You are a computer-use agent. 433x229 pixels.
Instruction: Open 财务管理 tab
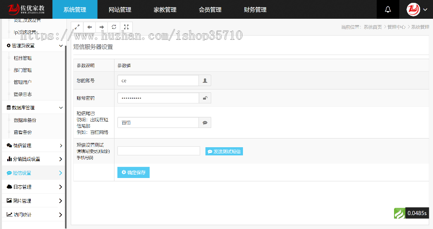(255, 10)
